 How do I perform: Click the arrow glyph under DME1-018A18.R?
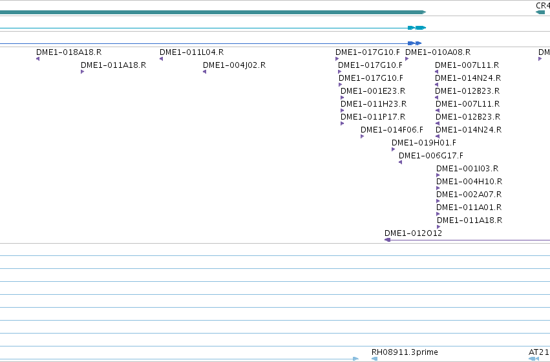point(38,59)
